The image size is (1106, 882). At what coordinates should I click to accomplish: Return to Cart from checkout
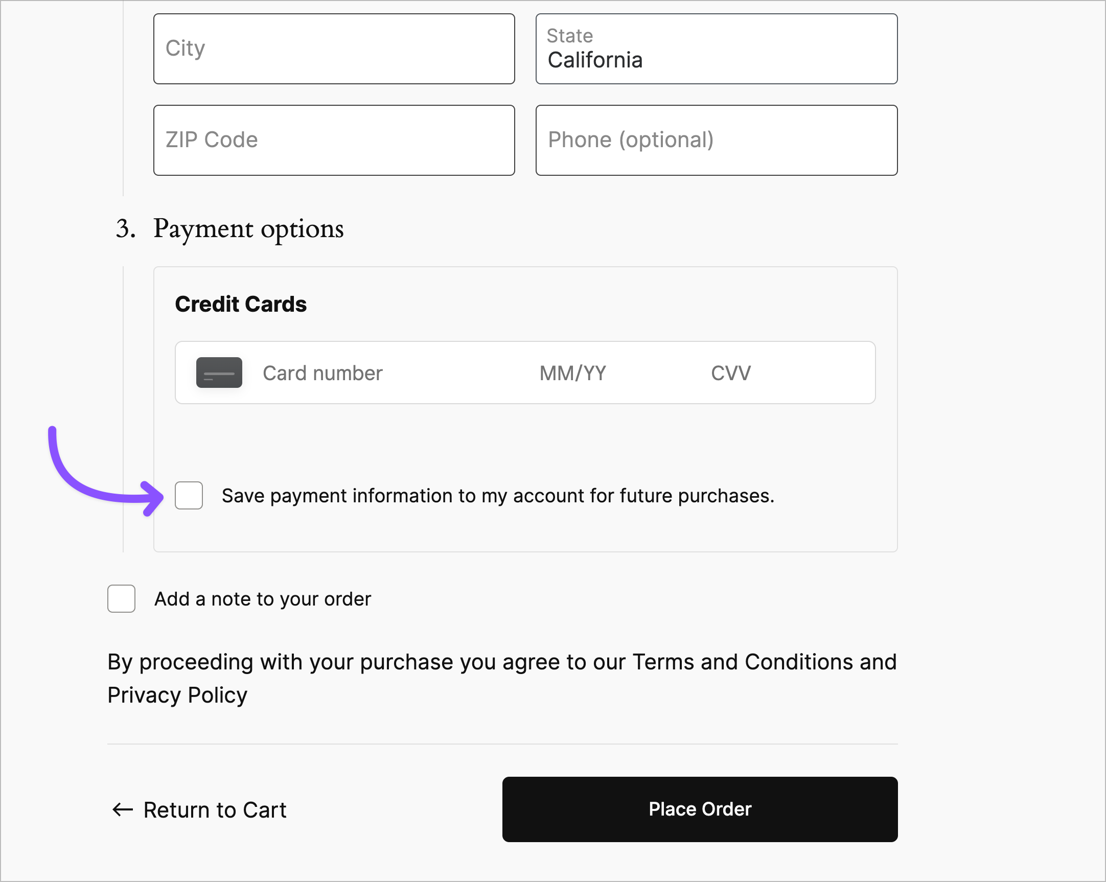(x=215, y=810)
